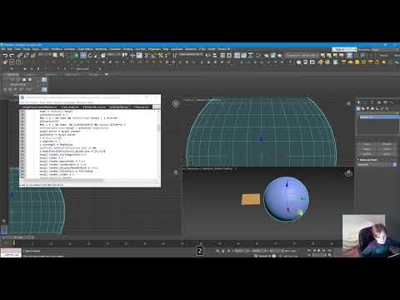The height and width of the screenshot is (300, 400).
Task: Open the Group menu
Action: coord(27,49)
